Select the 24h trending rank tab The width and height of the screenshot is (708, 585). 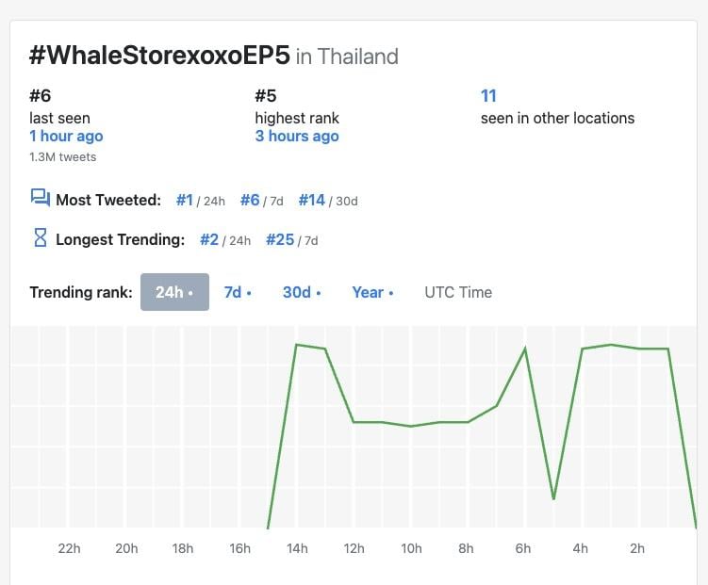[174, 292]
